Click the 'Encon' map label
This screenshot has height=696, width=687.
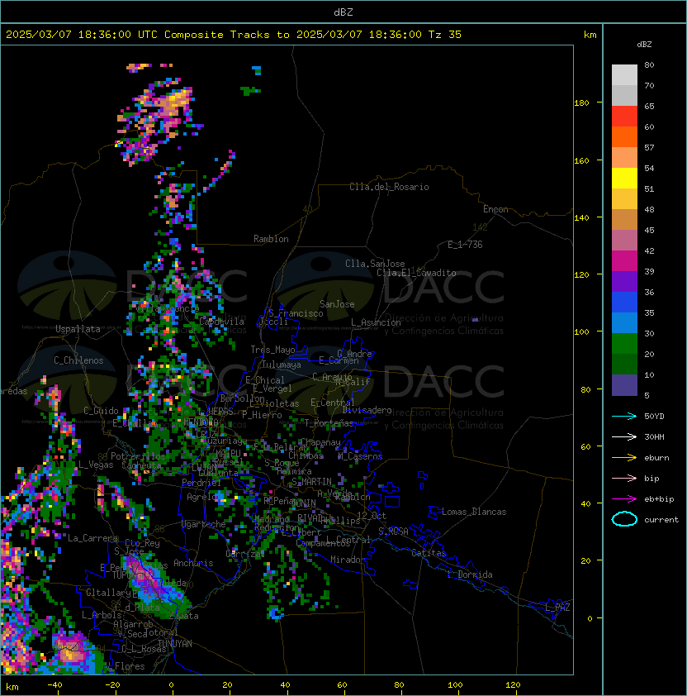tap(495, 209)
